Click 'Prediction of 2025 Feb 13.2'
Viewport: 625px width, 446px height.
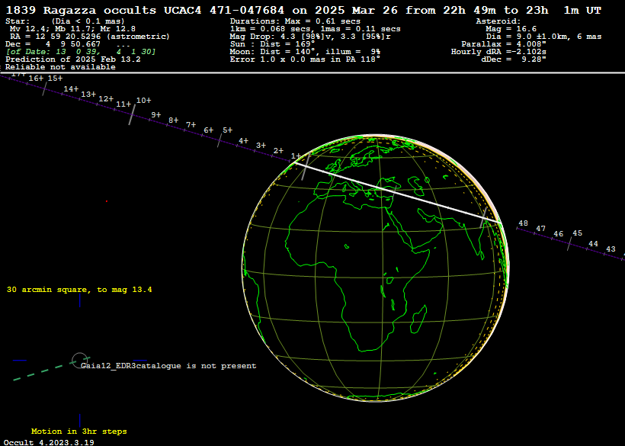coord(73,59)
